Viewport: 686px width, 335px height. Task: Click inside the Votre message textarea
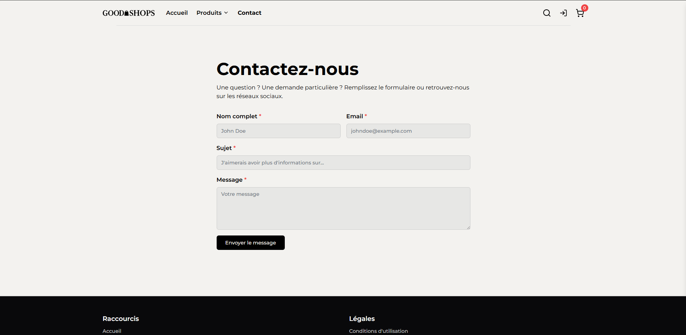click(x=343, y=208)
